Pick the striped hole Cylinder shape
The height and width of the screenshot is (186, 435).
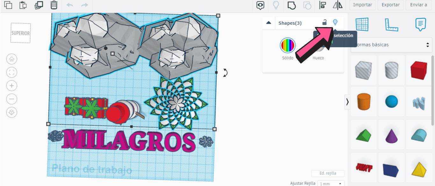click(x=391, y=70)
